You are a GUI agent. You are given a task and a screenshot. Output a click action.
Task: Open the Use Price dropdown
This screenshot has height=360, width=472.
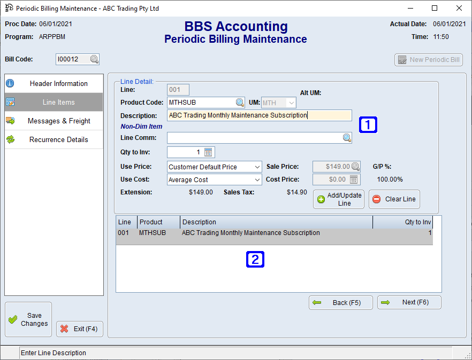click(257, 166)
